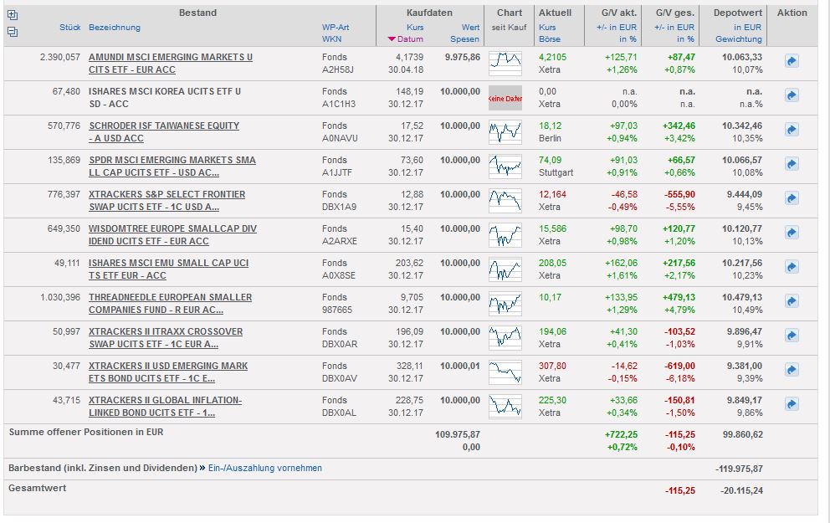Screen dimensions: 830x523
Task: Sort the table by Stück column
Action: tap(69, 28)
